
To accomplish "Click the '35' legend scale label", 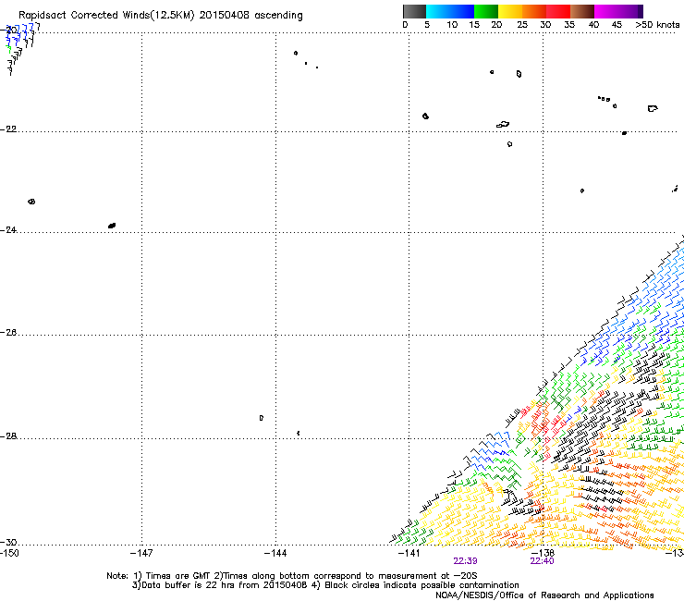I will pos(569,25).
